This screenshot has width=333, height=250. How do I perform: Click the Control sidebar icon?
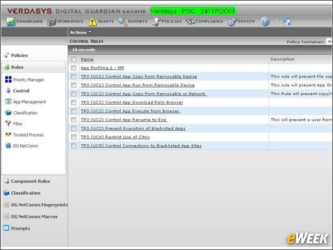[x=8, y=90]
